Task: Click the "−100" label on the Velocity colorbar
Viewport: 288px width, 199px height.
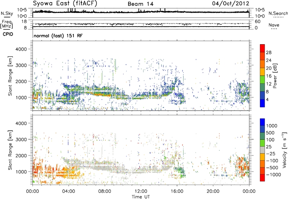Action: [272, 161]
